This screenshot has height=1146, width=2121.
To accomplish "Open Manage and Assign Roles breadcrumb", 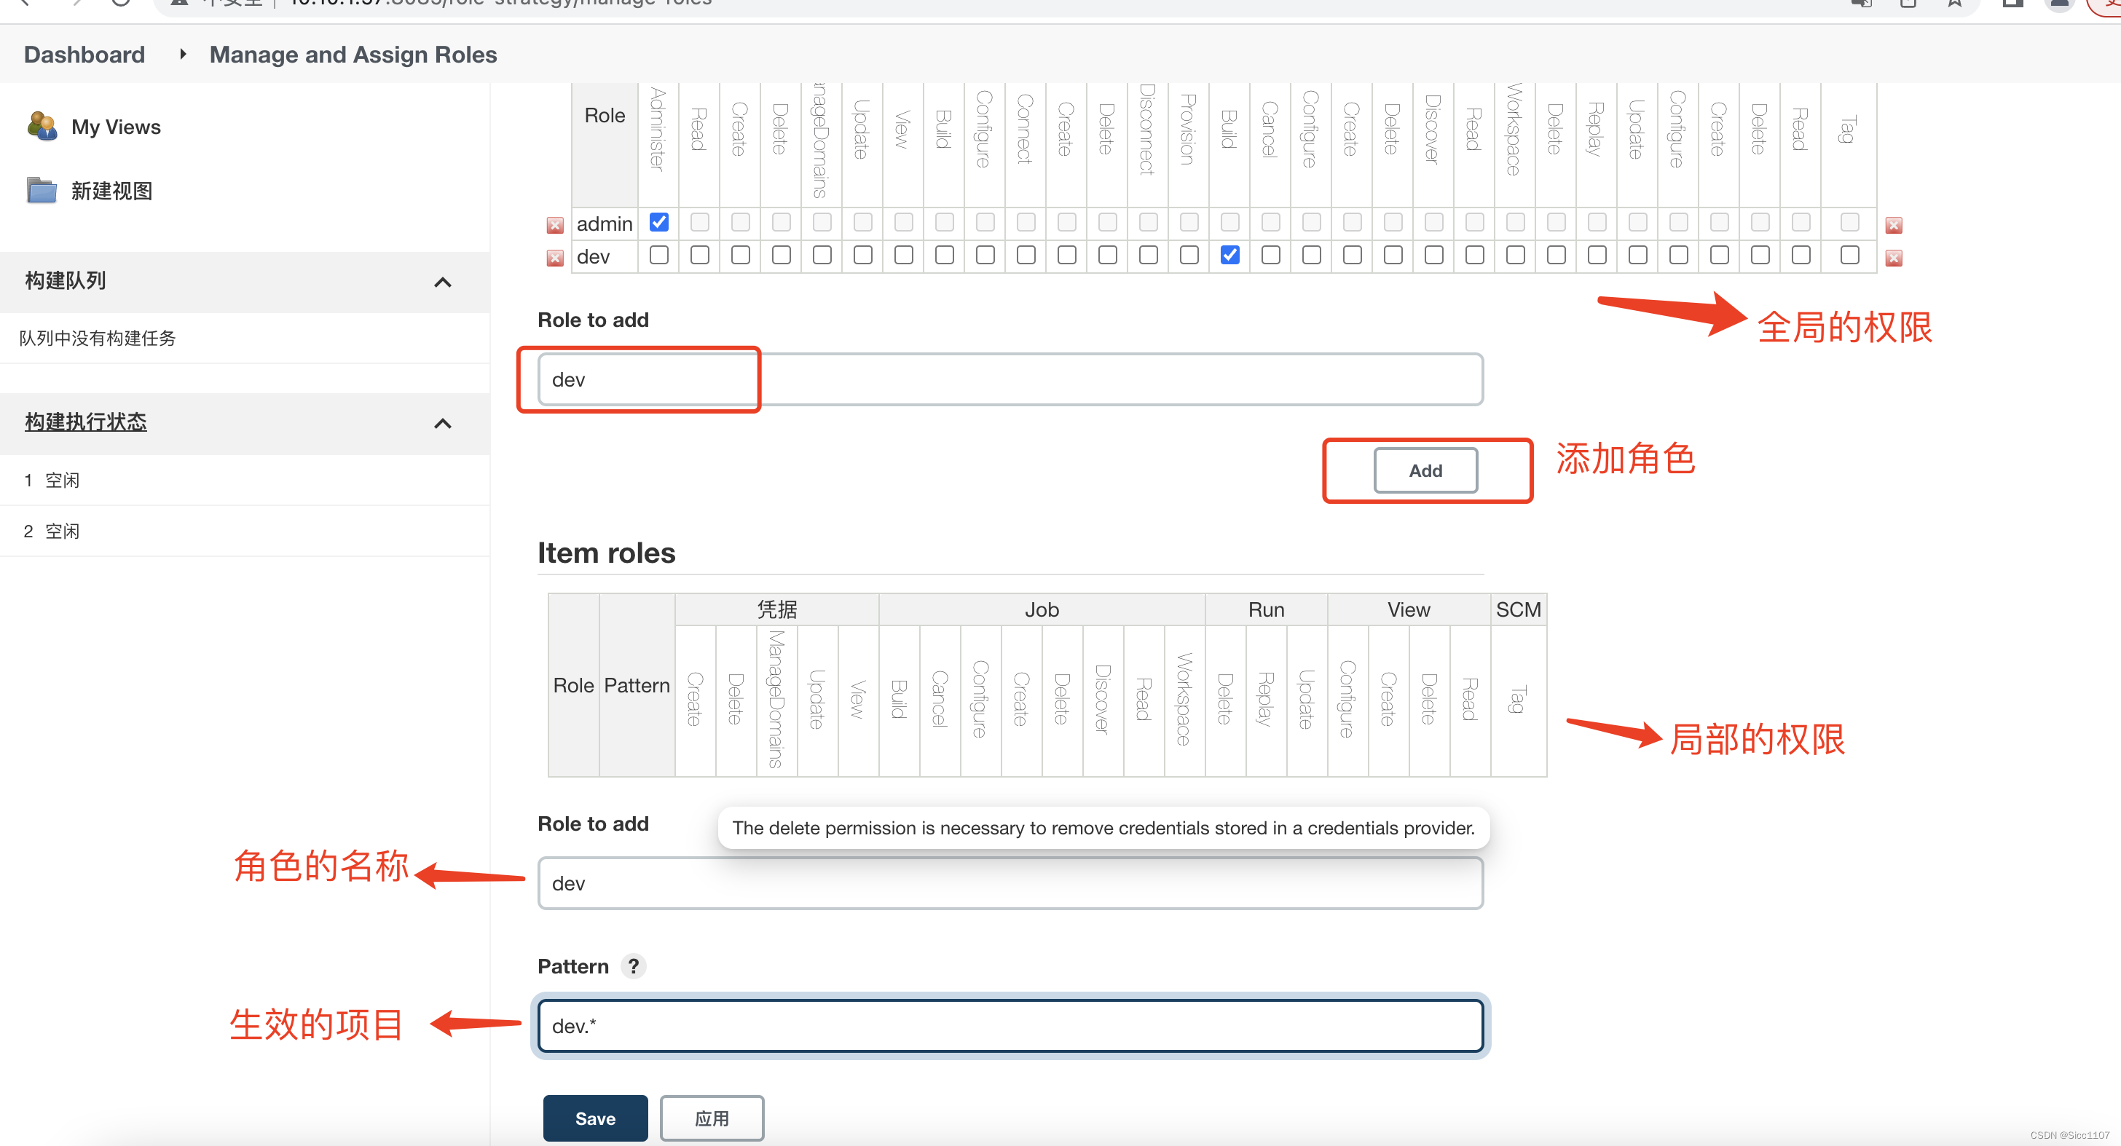I will (353, 55).
